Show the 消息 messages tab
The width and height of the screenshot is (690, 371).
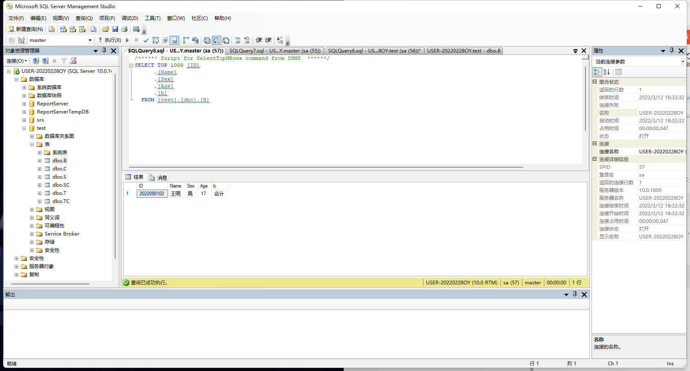[158, 177]
